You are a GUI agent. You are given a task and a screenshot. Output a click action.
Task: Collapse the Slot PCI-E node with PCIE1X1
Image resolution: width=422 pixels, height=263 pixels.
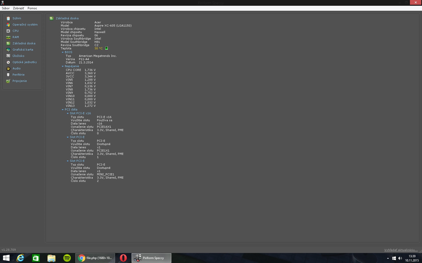(68, 137)
